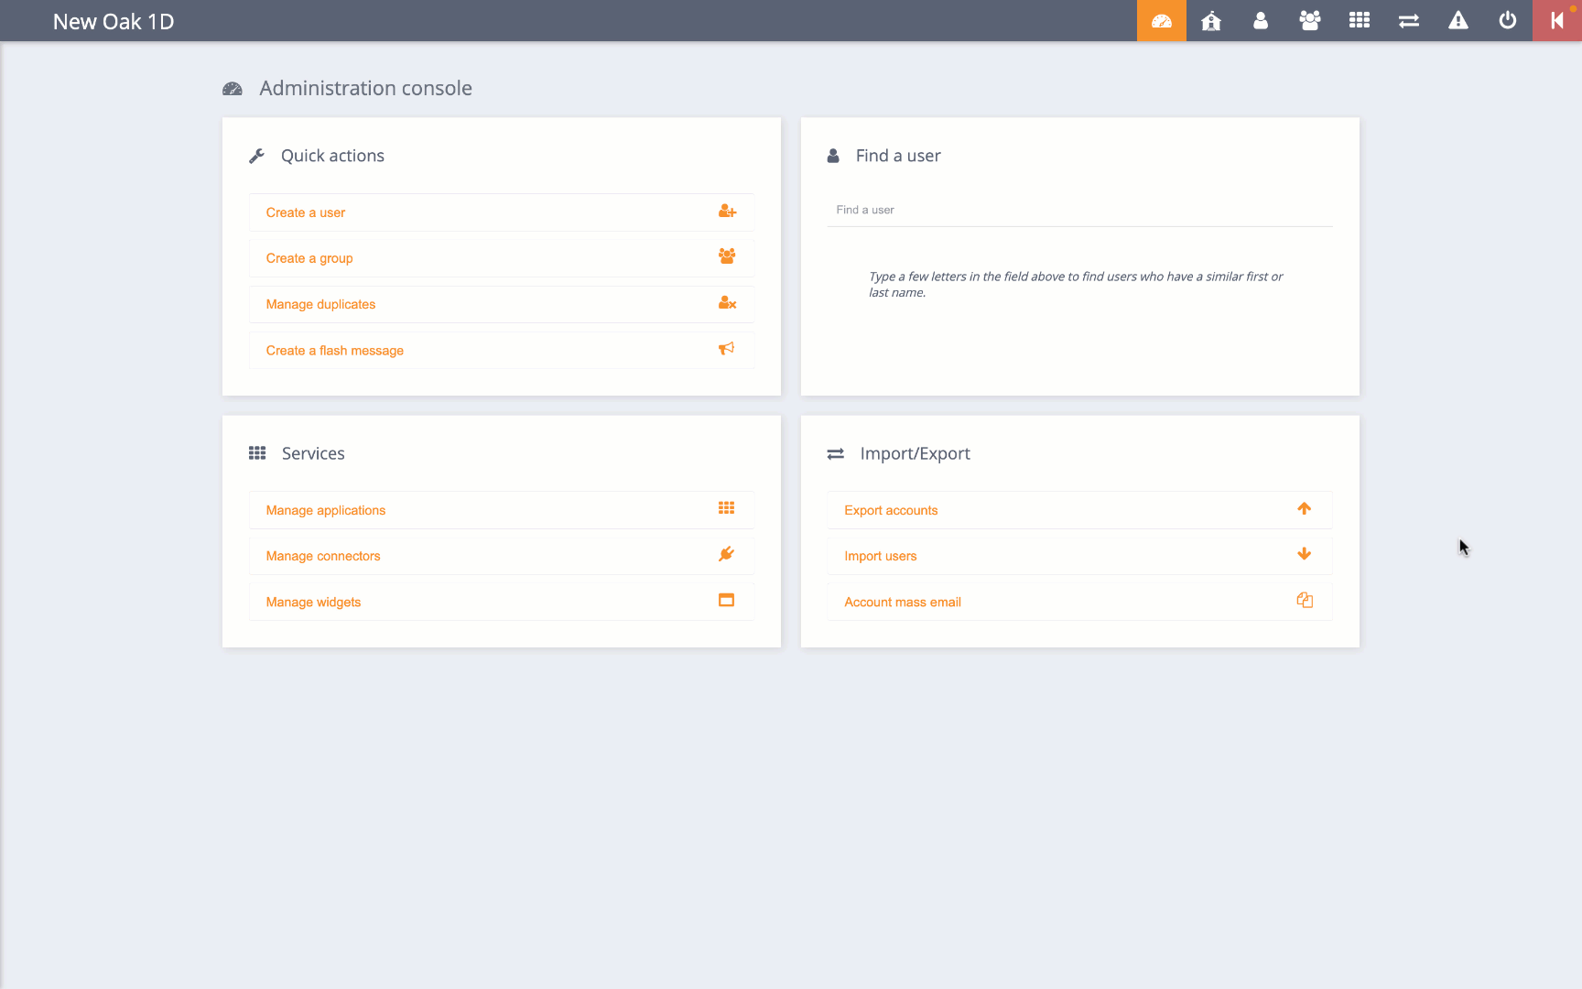This screenshot has width=1582, height=989.
Task: Click the up arrow beside Export accounts
Action: pyautogui.click(x=1305, y=508)
